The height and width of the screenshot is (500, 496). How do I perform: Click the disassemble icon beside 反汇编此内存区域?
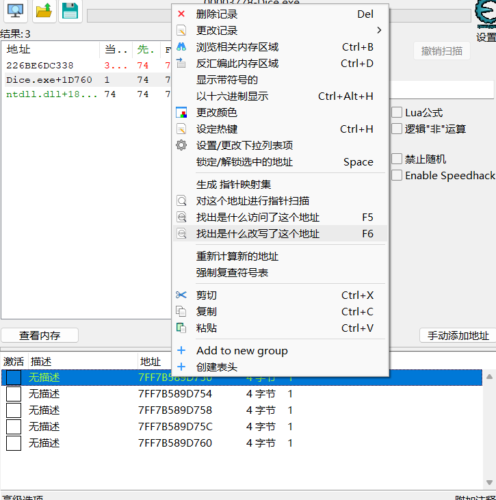tap(181, 63)
